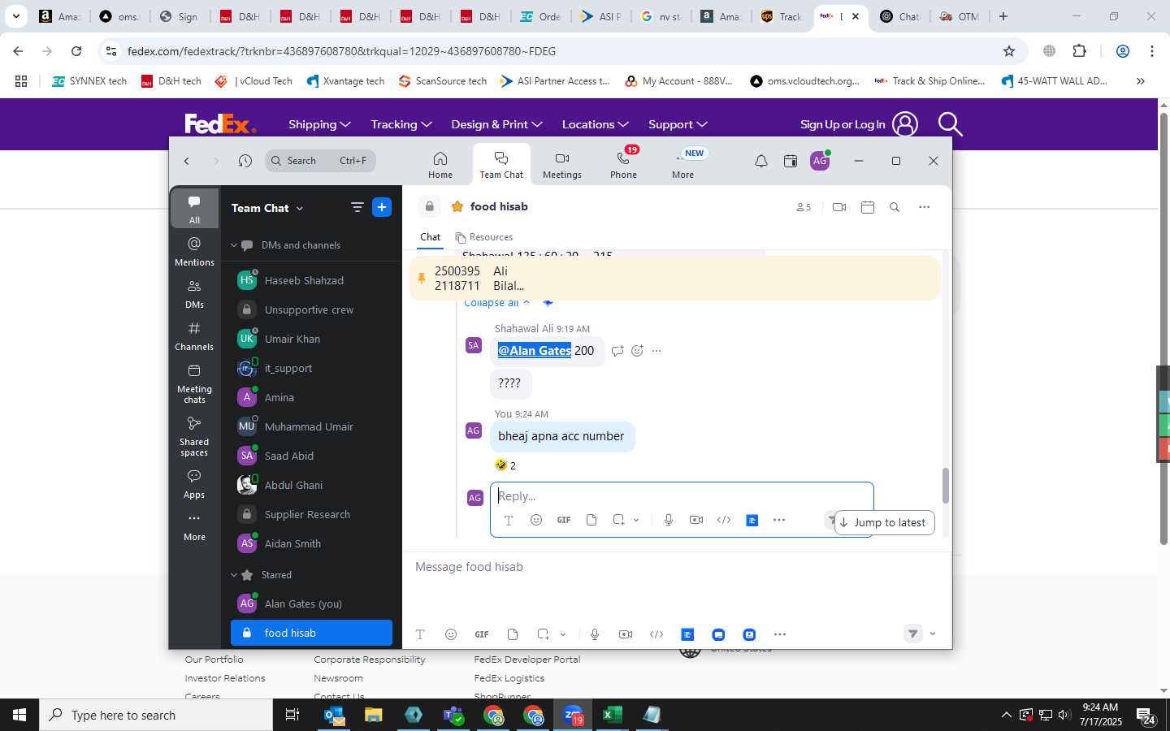Collapse all thread replies
This screenshot has width=1170, height=731.
pyautogui.click(x=496, y=303)
